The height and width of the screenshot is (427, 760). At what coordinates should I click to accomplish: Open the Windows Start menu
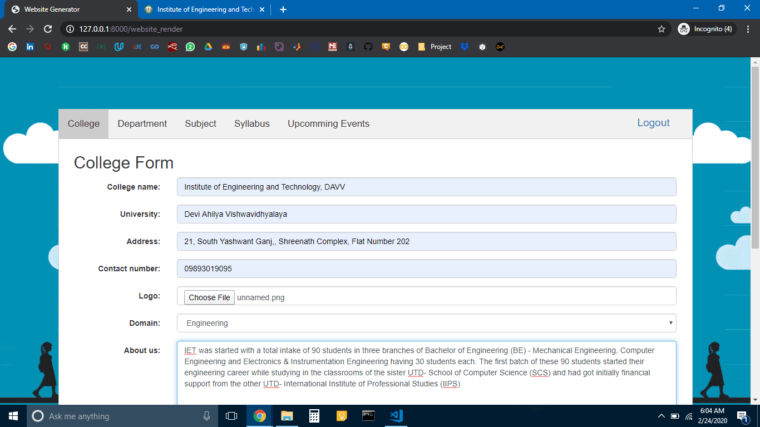coord(13,416)
